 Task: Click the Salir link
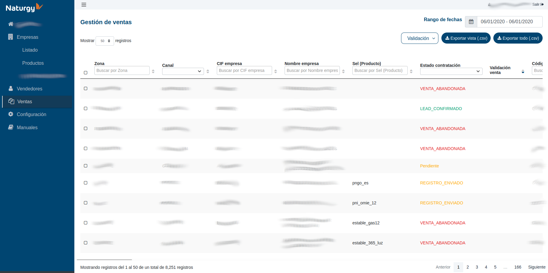pos(538,4)
